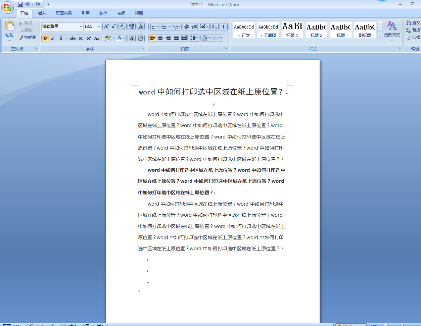Undo the last action
This screenshot has width=421, height=326.
(28, 4)
